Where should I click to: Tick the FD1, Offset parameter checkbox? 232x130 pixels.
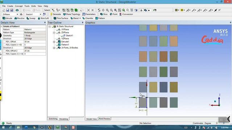tap(4, 42)
